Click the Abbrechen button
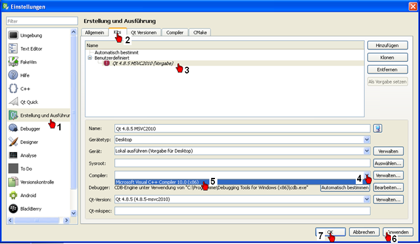 point(364,232)
